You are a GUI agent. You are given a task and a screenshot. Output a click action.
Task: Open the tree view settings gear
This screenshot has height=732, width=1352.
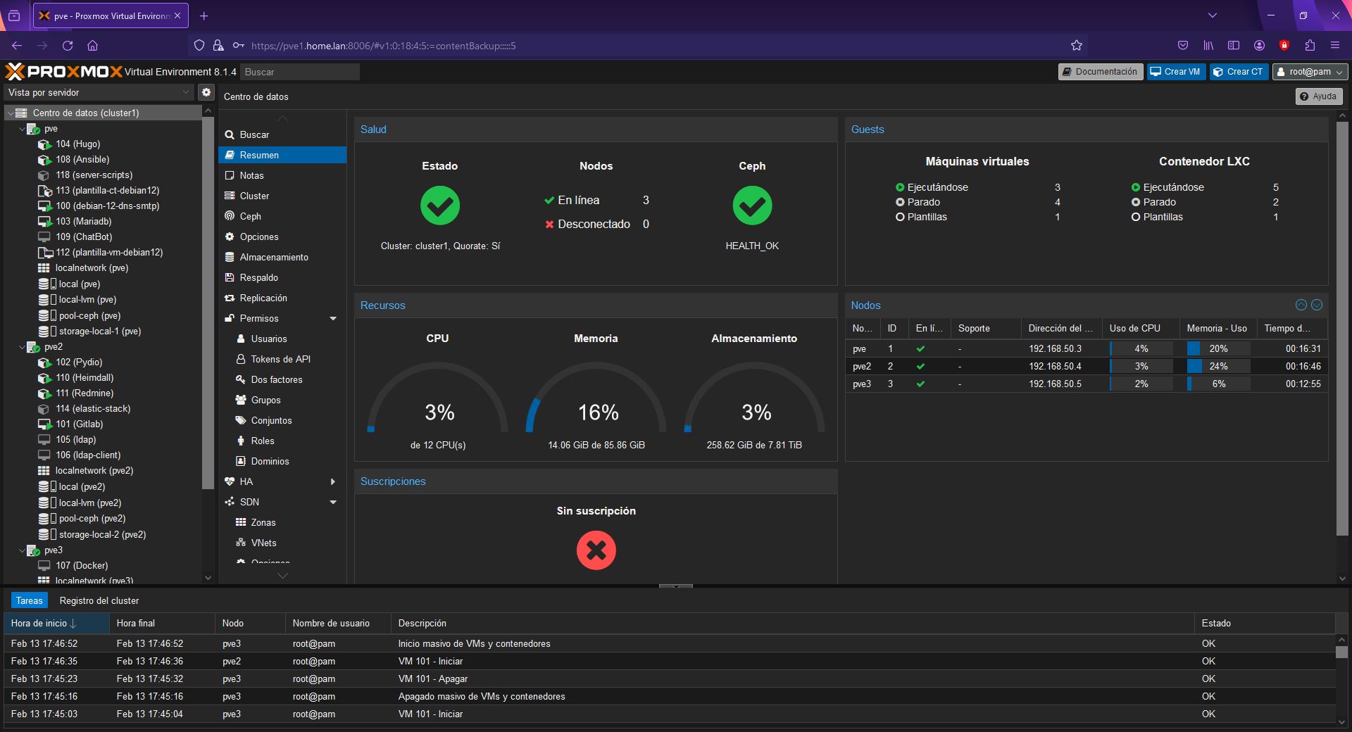pos(206,92)
